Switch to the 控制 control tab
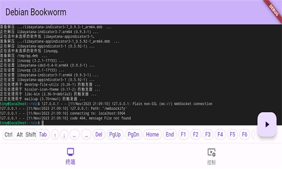Screen dimensions: 282x169 211,156
